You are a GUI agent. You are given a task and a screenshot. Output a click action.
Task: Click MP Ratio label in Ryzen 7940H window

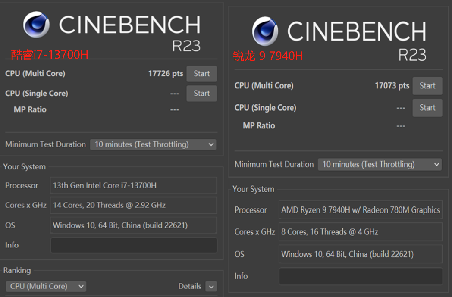click(259, 125)
